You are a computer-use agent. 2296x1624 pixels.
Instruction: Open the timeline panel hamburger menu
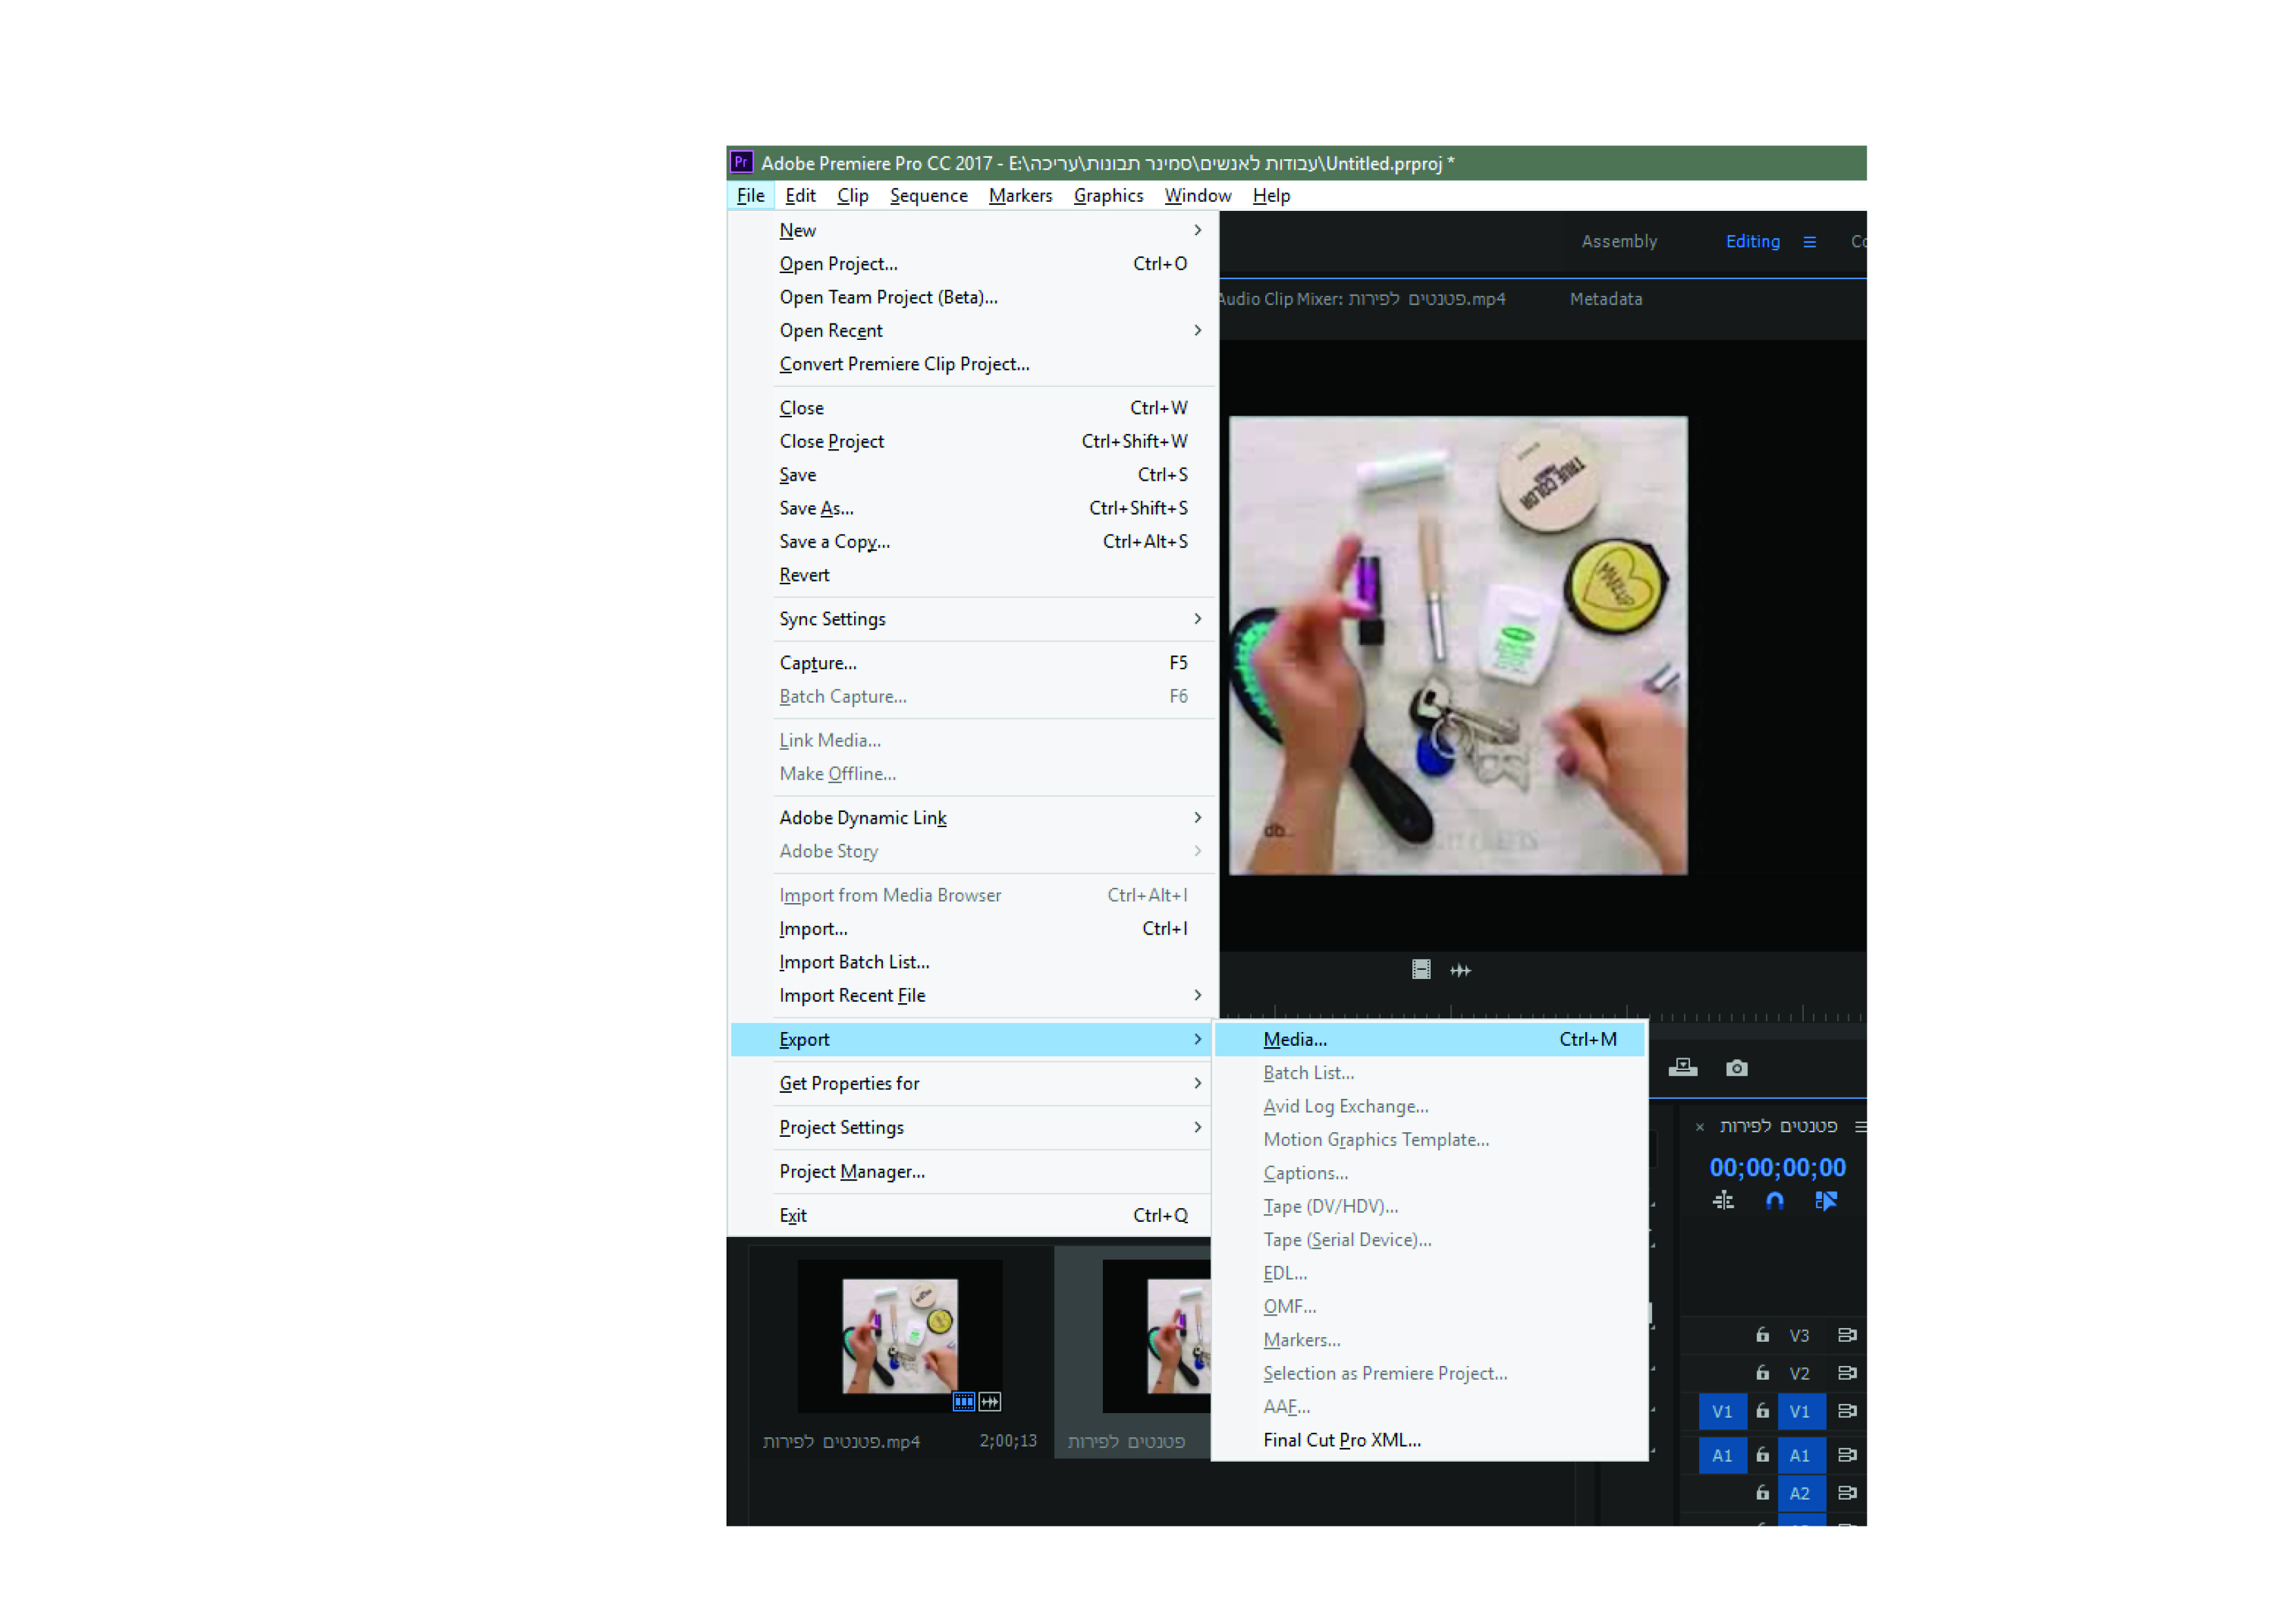pyautogui.click(x=1860, y=1127)
